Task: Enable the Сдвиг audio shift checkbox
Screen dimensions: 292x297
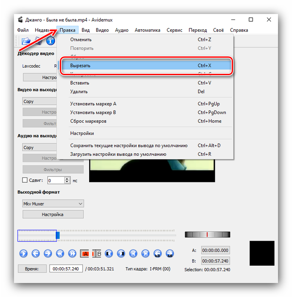Action: (x=25, y=180)
